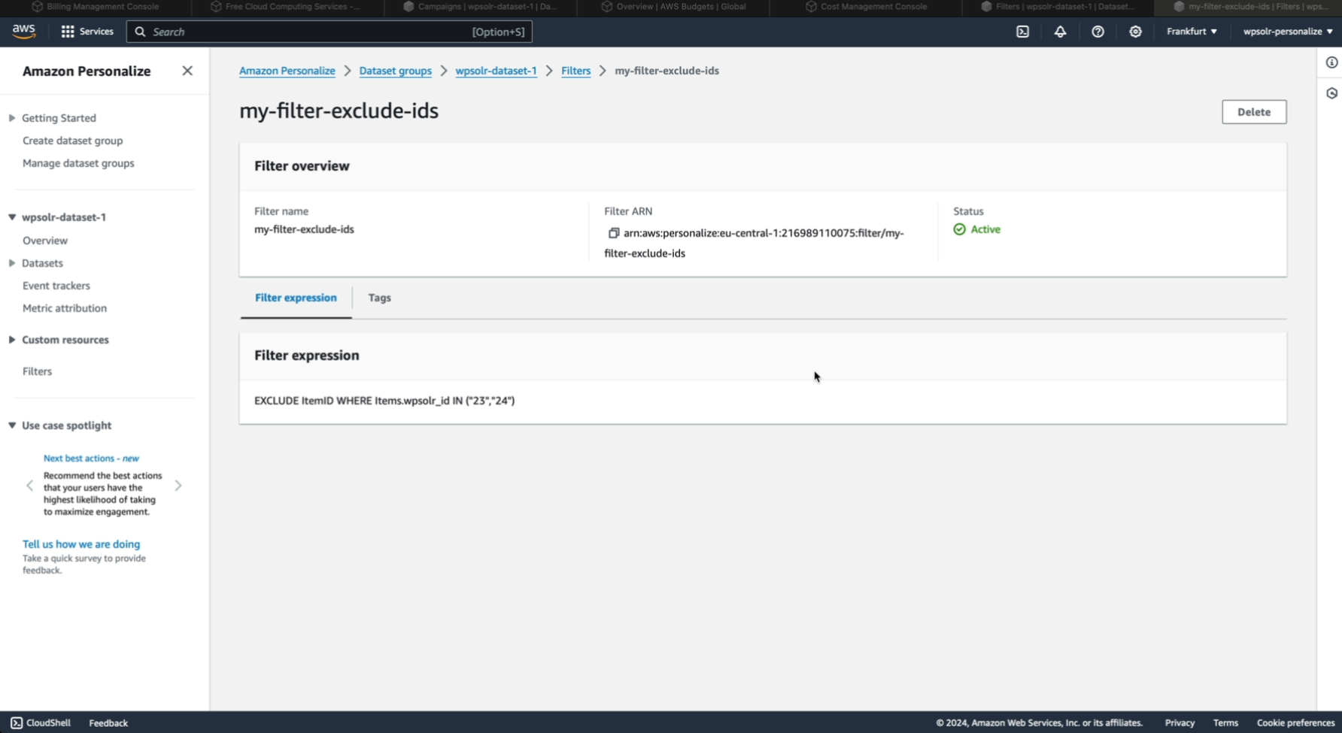Viewport: 1342px width, 733px height.
Task: Open Tell us how we are doing survey
Action: pyautogui.click(x=81, y=544)
